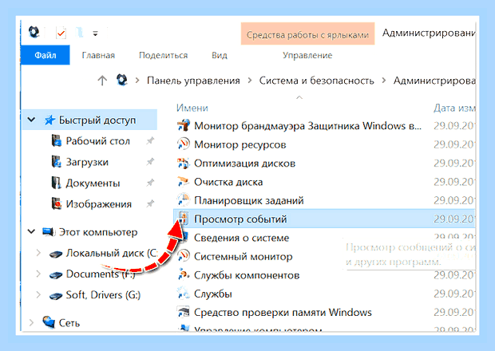This screenshot has width=495, height=351.
Task: Click the new folder icon in quick access toolbar
Action: coord(79,32)
